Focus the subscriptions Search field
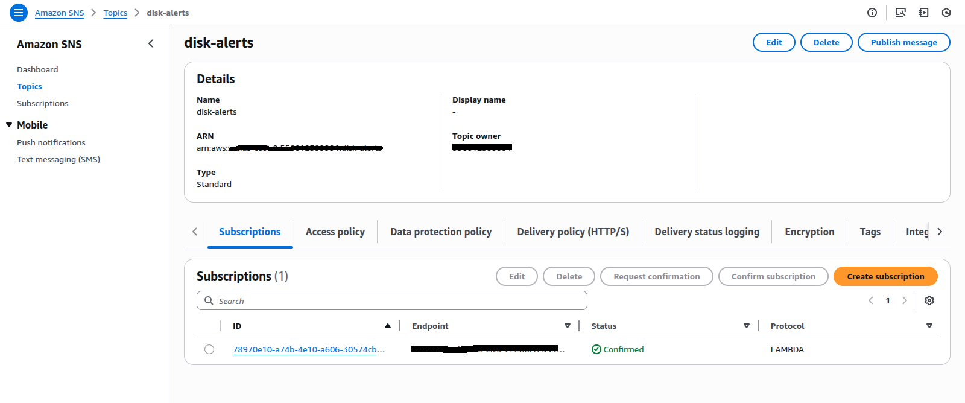This screenshot has width=965, height=403. pyautogui.click(x=392, y=300)
